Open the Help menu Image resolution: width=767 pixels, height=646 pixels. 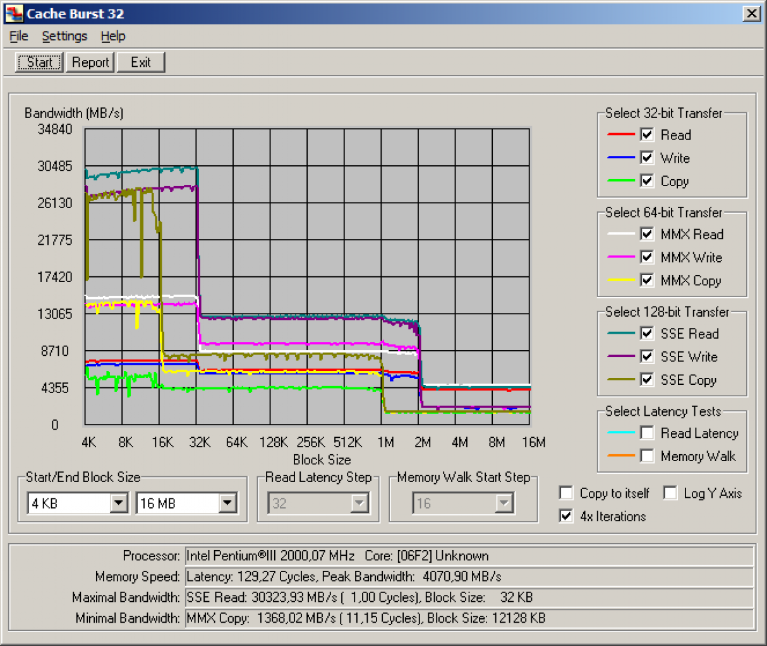113,36
